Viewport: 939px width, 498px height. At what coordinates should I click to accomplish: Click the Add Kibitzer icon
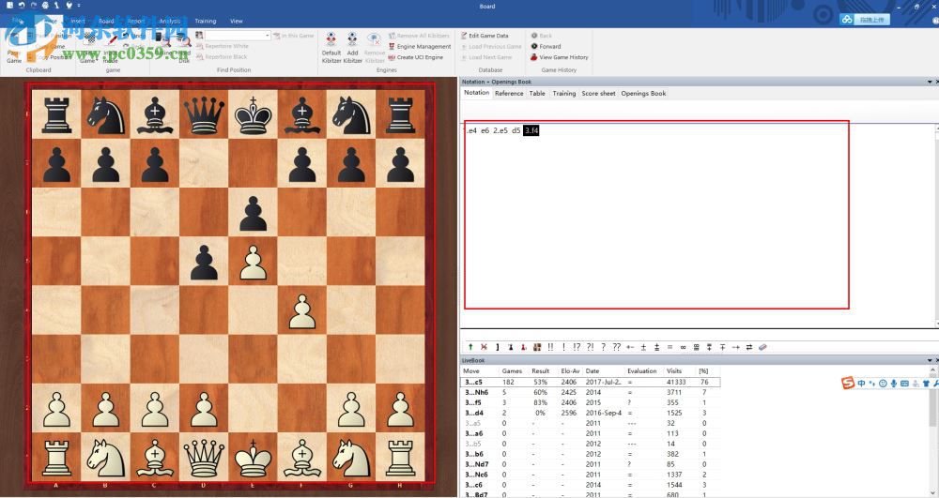pyautogui.click(x=353, y=40)
